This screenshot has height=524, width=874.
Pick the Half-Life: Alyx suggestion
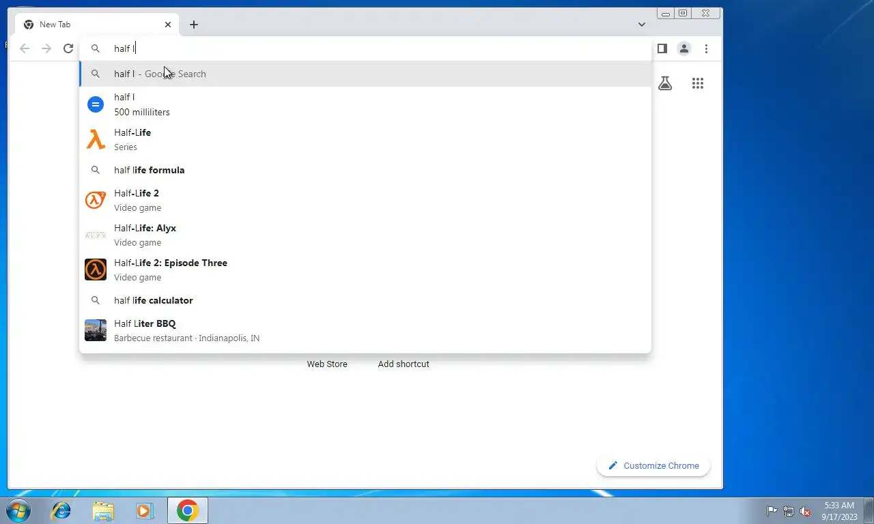click(x=365, y=235)
